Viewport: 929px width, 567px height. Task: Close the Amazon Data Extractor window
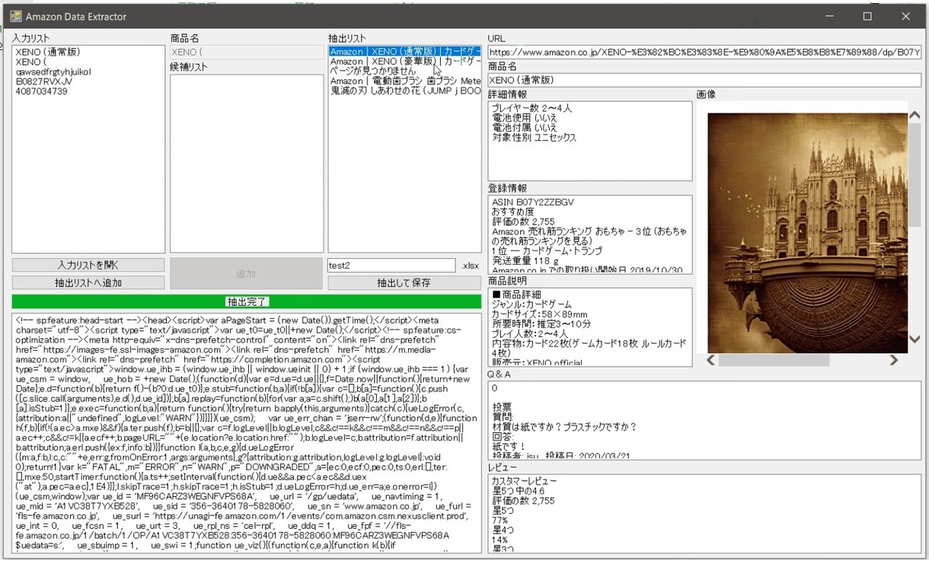coord(905,16)
